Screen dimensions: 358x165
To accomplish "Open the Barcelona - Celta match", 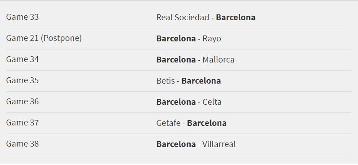I will click(x=189, y=102).
